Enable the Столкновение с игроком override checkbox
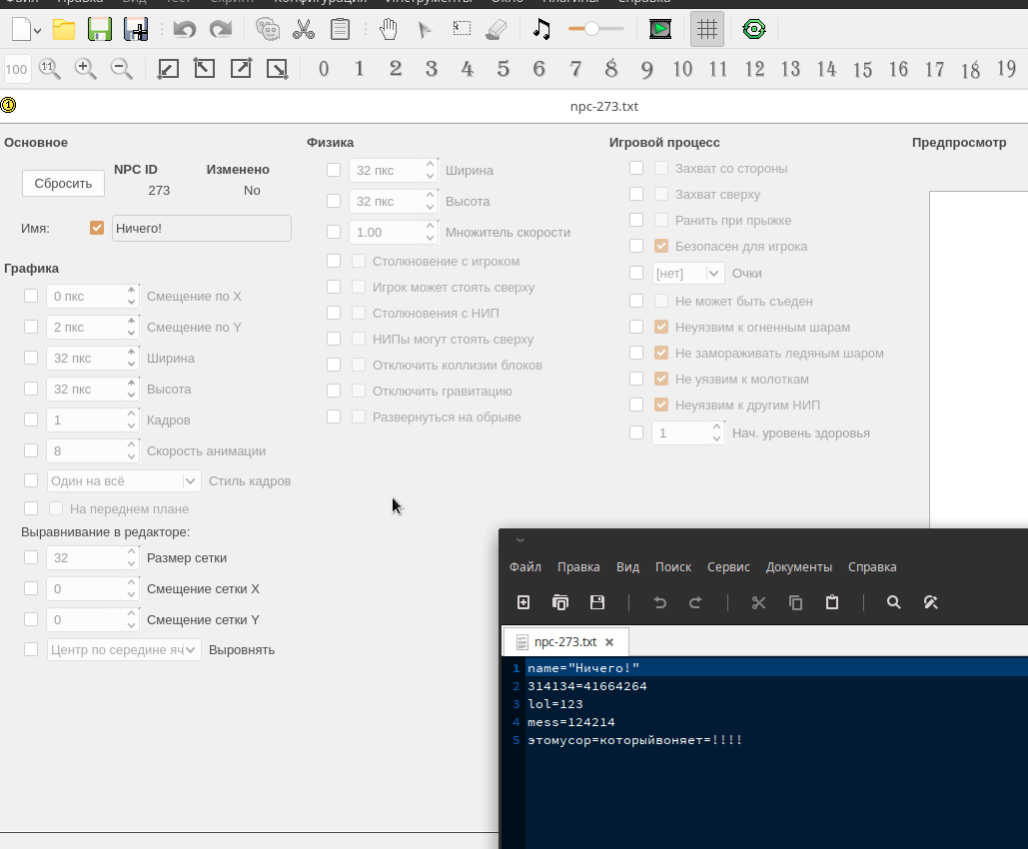The width and height of the screenshot is (1028, 849). [x=334, y=261]
